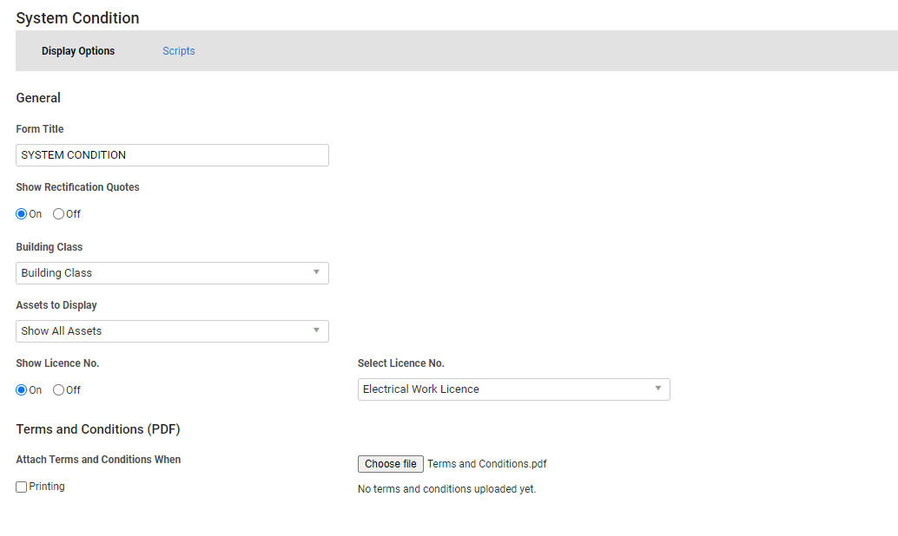Open the Electrical Work Licence dropdown
This screenshot has height=536, width=898.
[513, 389]
